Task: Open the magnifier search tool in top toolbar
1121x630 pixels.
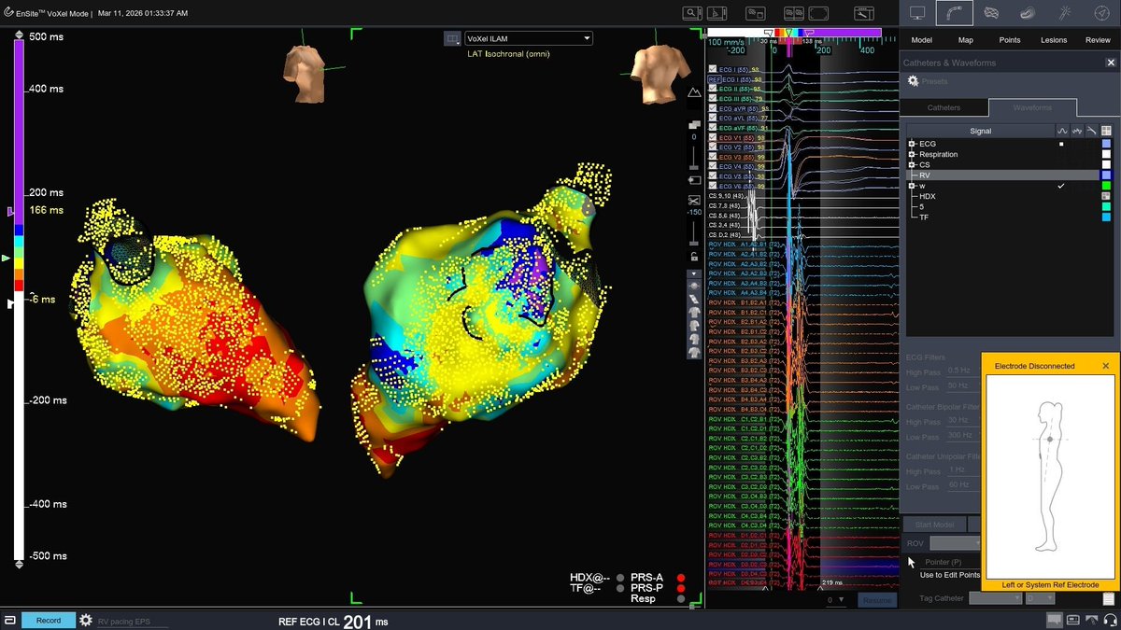Action: pyautogui.click(x=692, y=13)
